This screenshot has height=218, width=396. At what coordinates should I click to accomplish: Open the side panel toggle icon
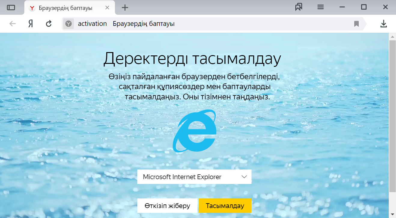click(x=11, y=8)
